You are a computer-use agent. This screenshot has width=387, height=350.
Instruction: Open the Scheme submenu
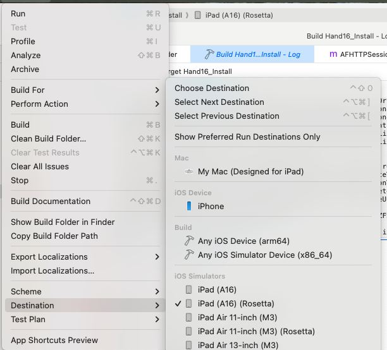coord(85,291)
